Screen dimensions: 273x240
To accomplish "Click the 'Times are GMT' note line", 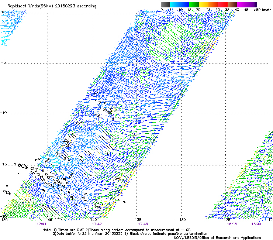I will [117, 230].
